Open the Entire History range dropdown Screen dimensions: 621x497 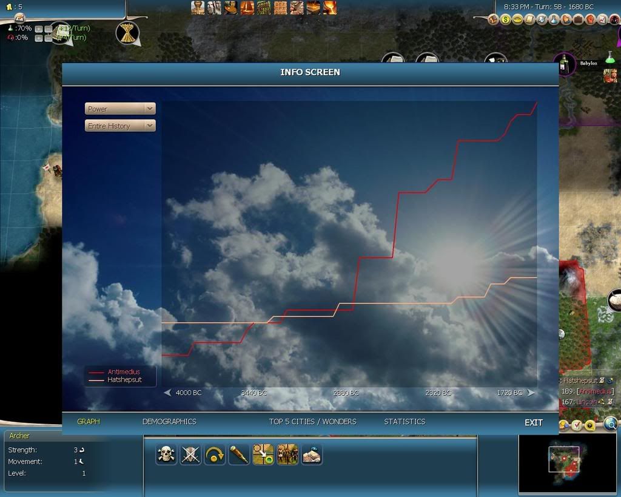pyautogui.click(x=120, y=126)
